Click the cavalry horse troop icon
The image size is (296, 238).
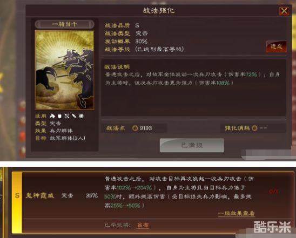click(x=52, y=116)
